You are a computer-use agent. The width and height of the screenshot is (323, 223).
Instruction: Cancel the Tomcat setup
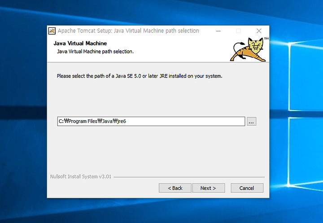point(247,188)
